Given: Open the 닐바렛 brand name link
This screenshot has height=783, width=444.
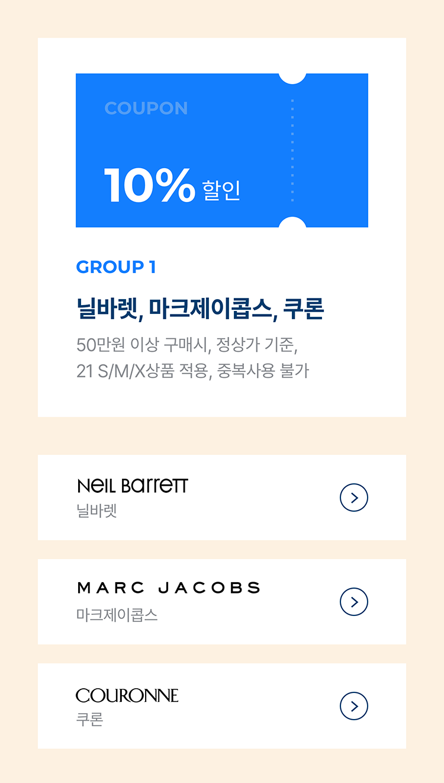Looking at the screenshot, I should coord(96,511).
